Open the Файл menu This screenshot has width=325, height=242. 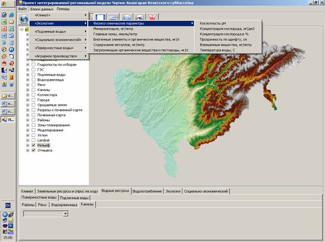click(x=23, y=9)
